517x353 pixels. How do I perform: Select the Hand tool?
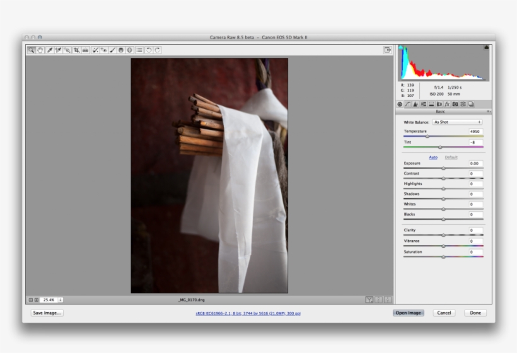coord(39,50)
